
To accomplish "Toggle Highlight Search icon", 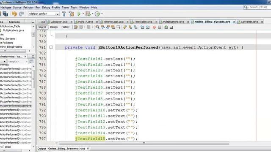I will (113, 27).
